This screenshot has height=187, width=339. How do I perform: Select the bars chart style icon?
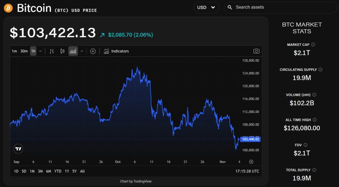tap(52, 51)
